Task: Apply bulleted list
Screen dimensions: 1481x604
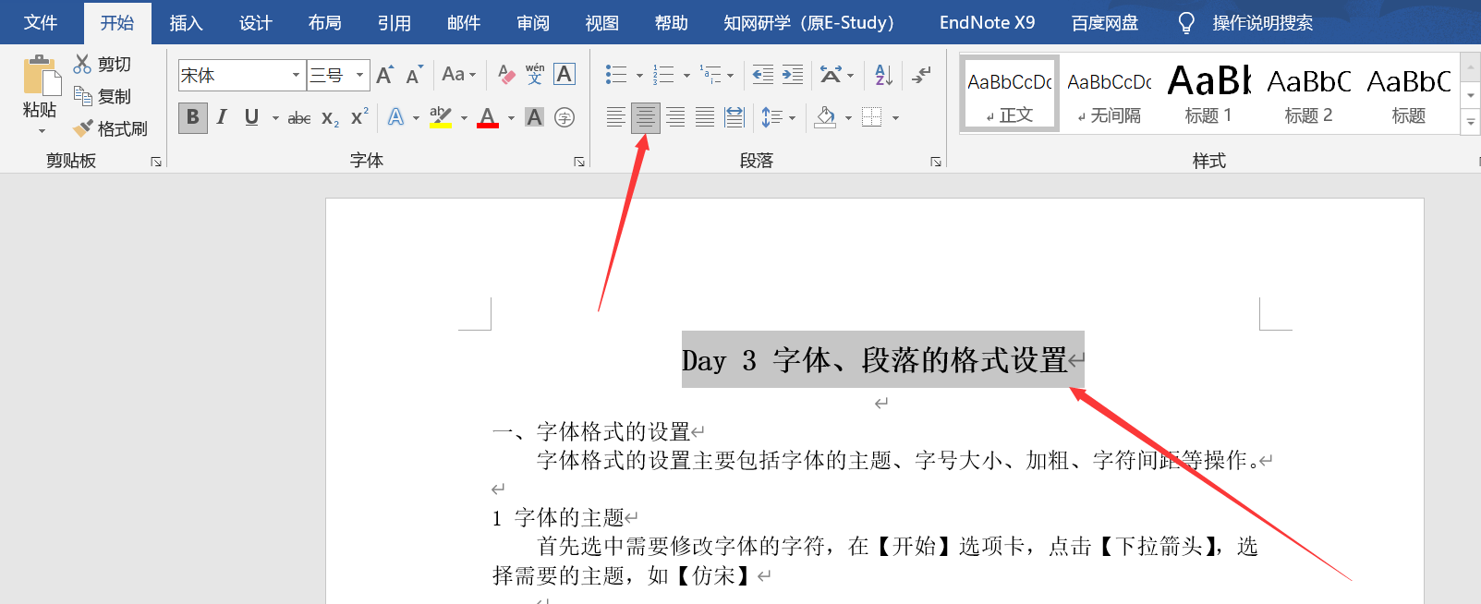Action: click(616, 75)
